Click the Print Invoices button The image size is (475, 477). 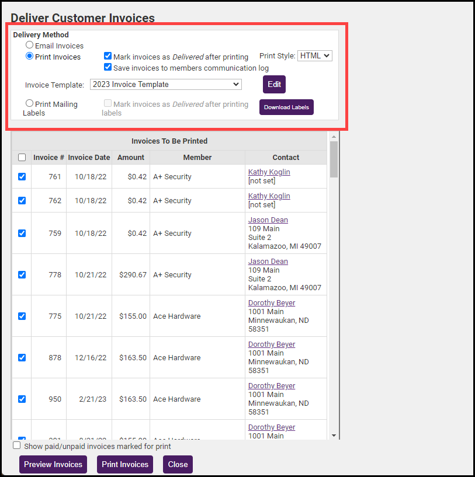pos(125,464)
